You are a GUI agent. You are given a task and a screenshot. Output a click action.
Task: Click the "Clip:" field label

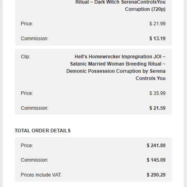pyautogui.click(x=25, y=57)
